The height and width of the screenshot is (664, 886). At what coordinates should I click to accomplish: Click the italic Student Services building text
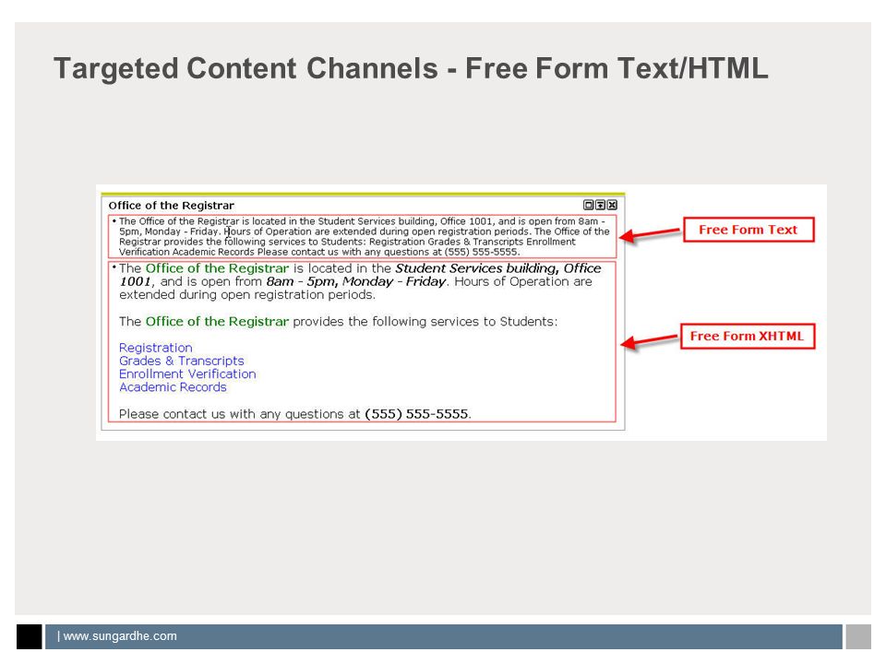[x=476, y=268]
